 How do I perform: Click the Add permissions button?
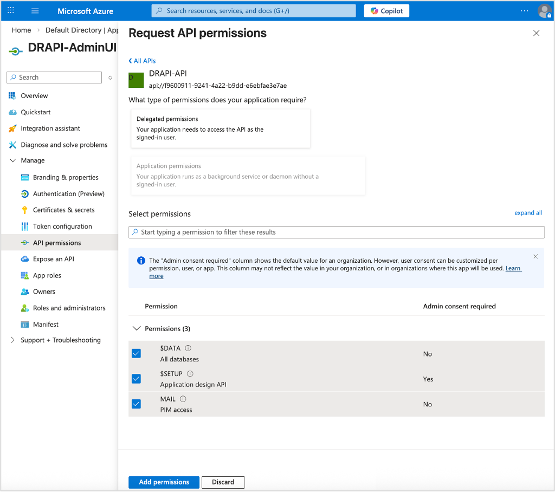click(164, 482)
